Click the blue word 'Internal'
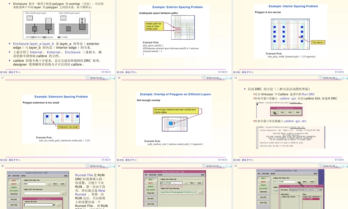The width and height of the screenshot is (348, 209). point(36,52)
